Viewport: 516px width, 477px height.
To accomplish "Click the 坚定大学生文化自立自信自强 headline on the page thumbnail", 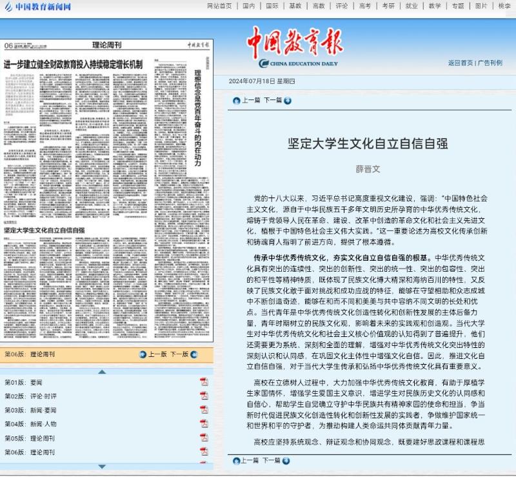I will (45, 230).
